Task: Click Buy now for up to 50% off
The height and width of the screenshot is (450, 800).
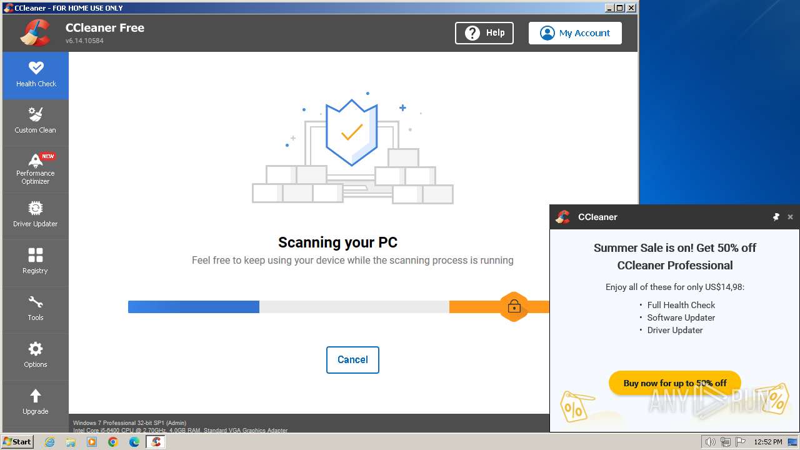Action: [x=675, y=383]
